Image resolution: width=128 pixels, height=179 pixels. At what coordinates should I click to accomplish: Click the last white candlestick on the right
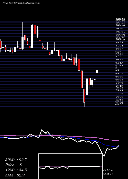[x=97, y=71]
